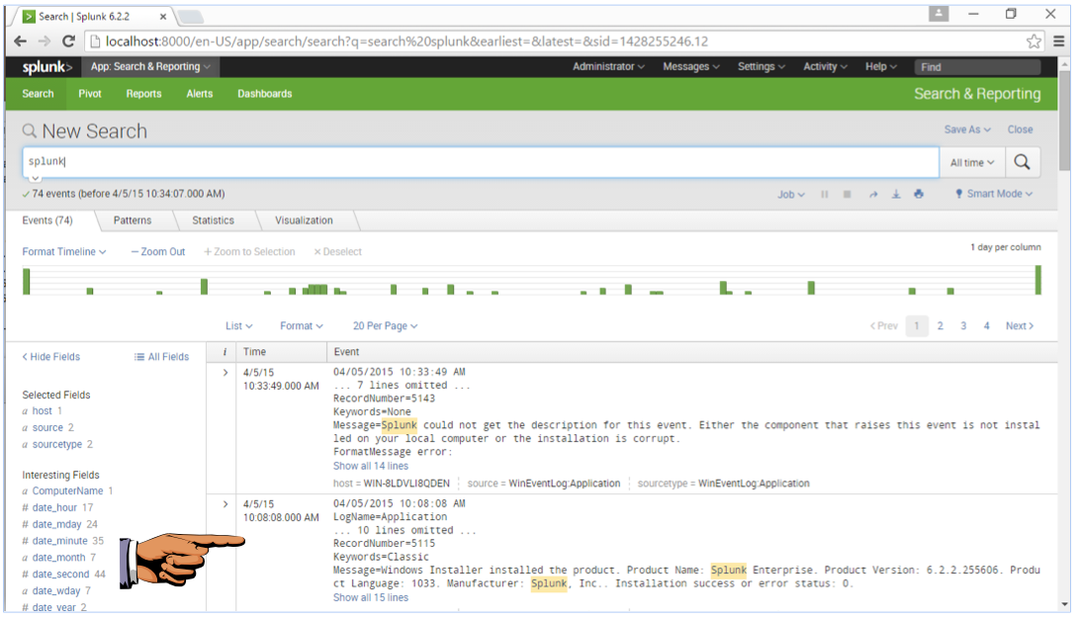
Task: Expand the 10:08:08 AM event row
Action: click(225, 504)
